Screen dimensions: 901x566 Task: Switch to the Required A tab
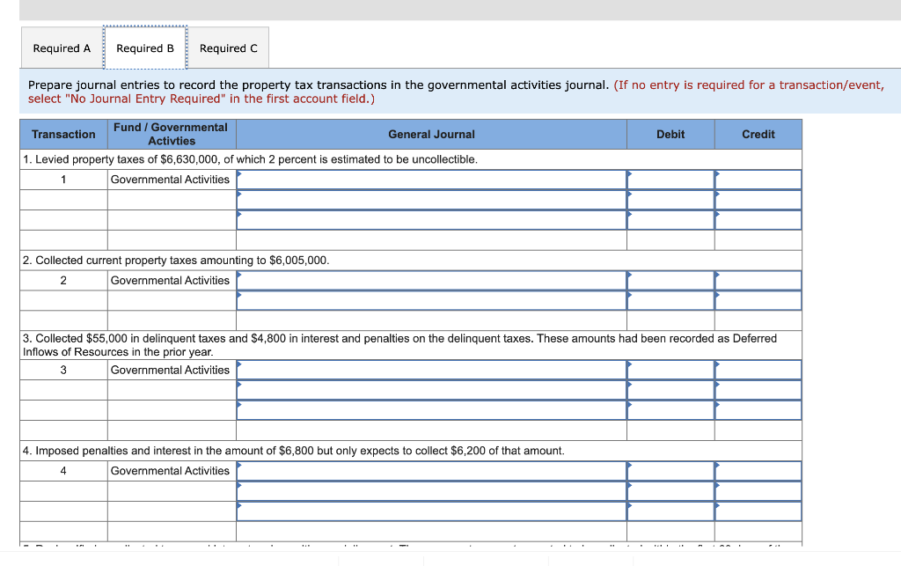[62, 48]
